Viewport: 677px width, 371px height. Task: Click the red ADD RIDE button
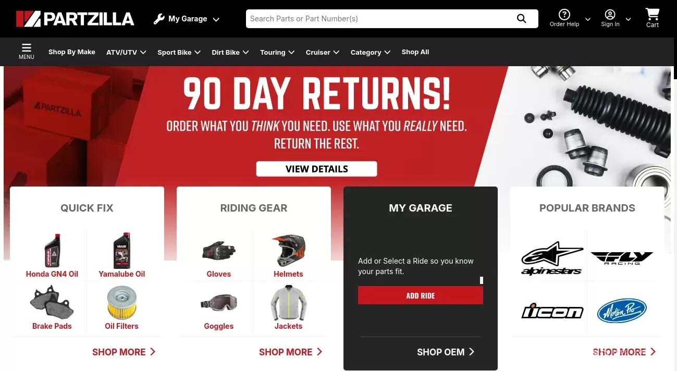[x=421, y=295]
